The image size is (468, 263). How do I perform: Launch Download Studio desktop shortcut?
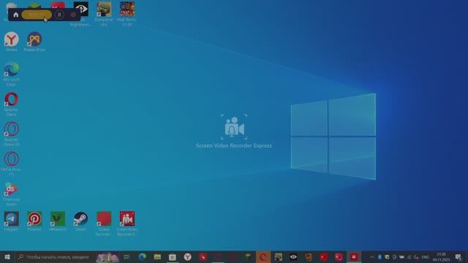tap(12, 194)
